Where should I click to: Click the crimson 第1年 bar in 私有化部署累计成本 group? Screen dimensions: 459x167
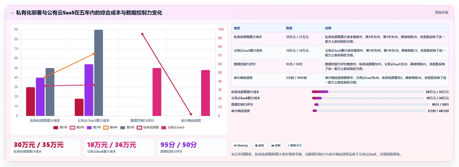30,101
